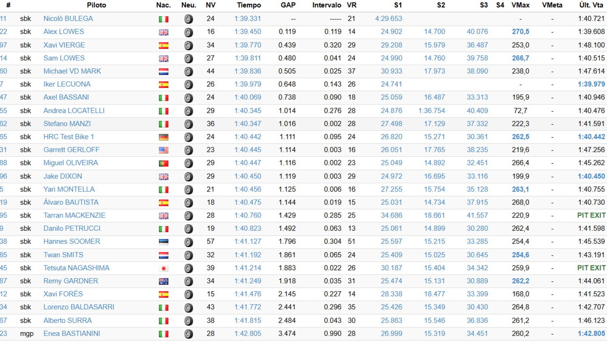Screen dimensions: 607x341
Task: Open the rider link Xavi VIERGE
Action: [x=64, y=45]
